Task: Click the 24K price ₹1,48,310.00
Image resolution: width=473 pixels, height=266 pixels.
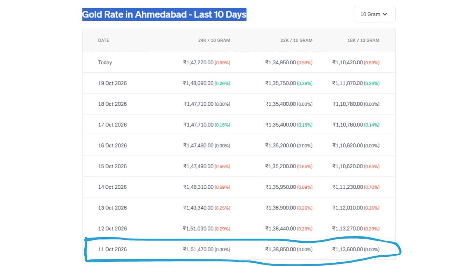Action: tap(198, 187)
